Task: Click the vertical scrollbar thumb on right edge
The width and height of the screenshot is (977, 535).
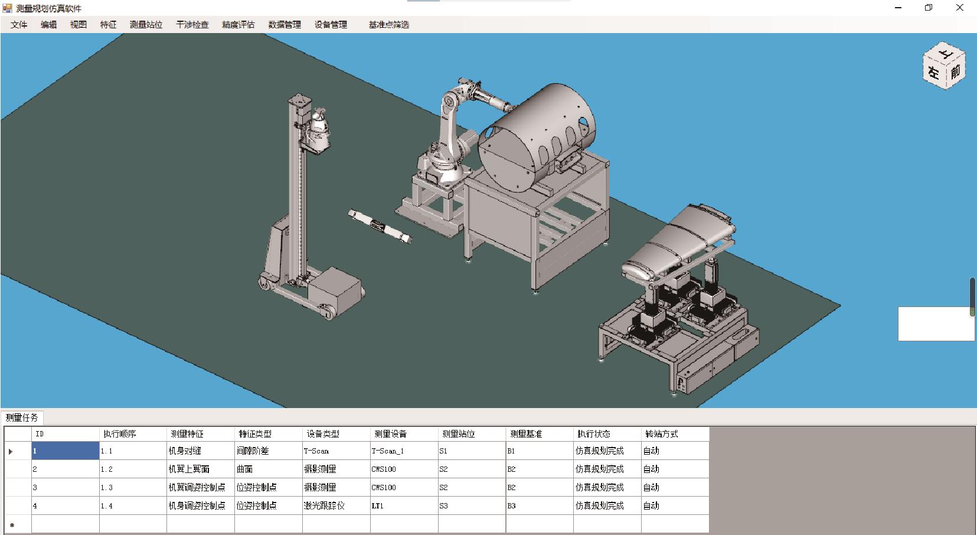Action: pyautogui.click(x=973, y=296)
